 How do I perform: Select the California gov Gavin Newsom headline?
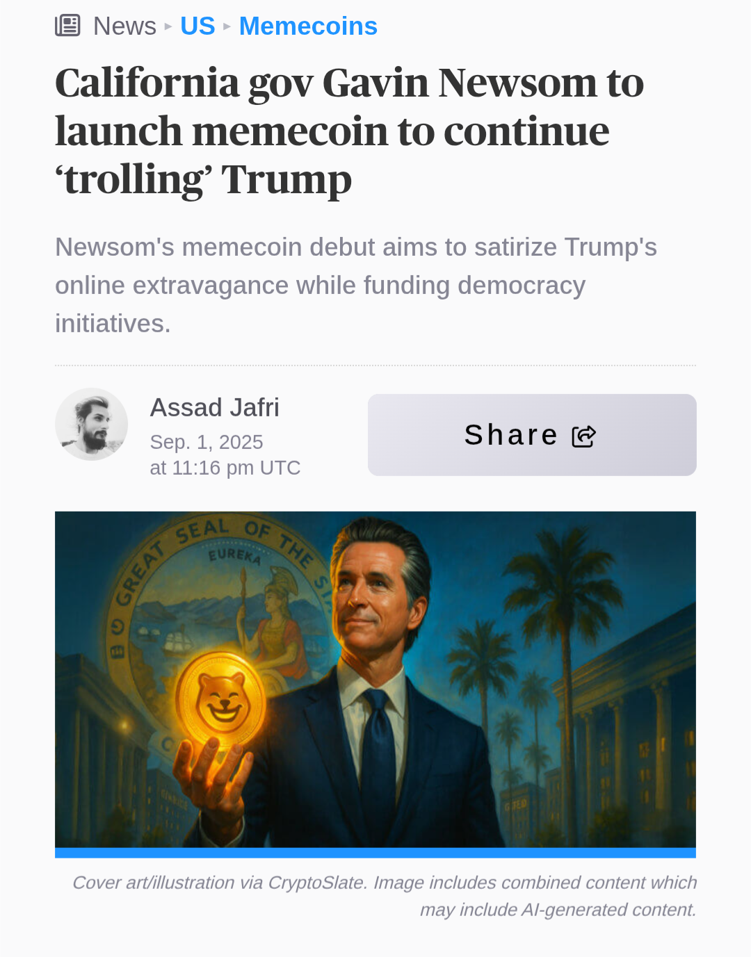(x=349, y=131)
